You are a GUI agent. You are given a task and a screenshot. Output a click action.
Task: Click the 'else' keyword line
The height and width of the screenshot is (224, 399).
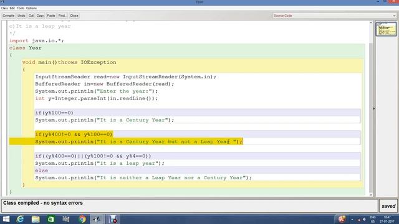coord(42,170)
